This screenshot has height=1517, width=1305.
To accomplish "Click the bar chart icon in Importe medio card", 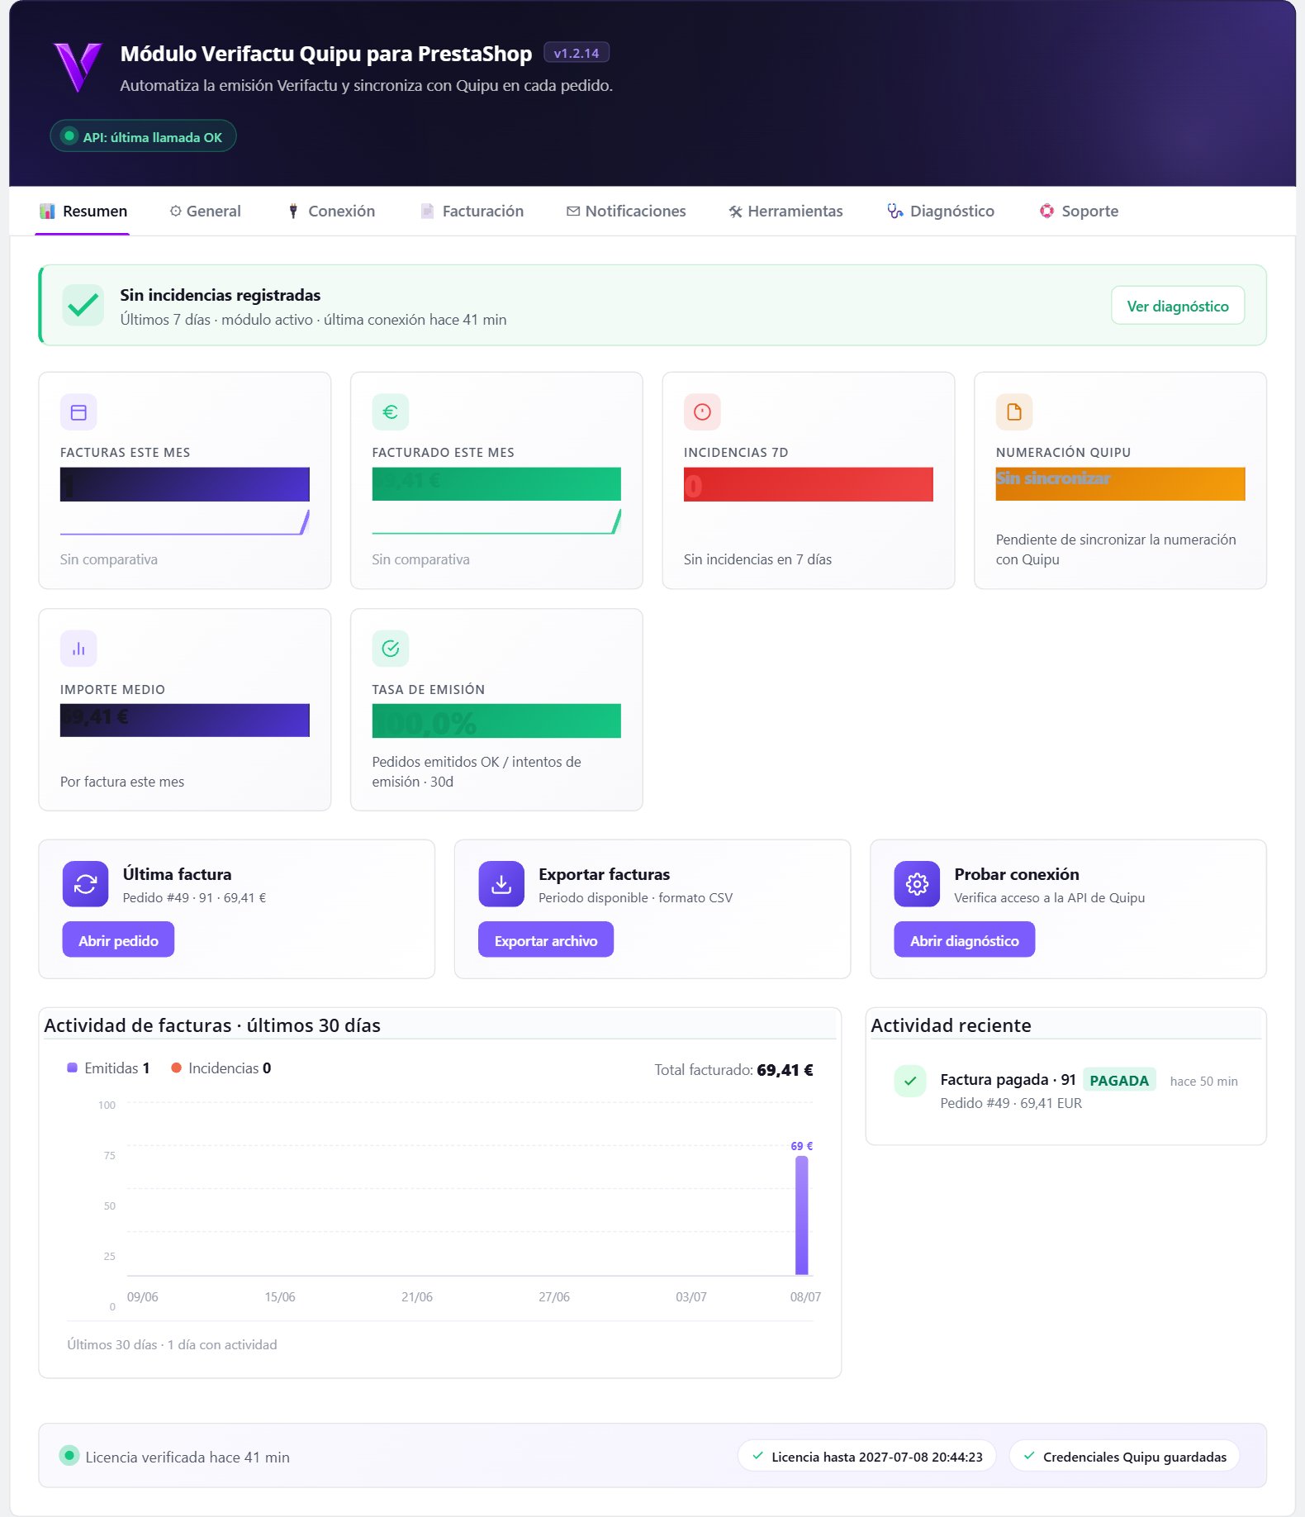I will (x=78, y=649).
